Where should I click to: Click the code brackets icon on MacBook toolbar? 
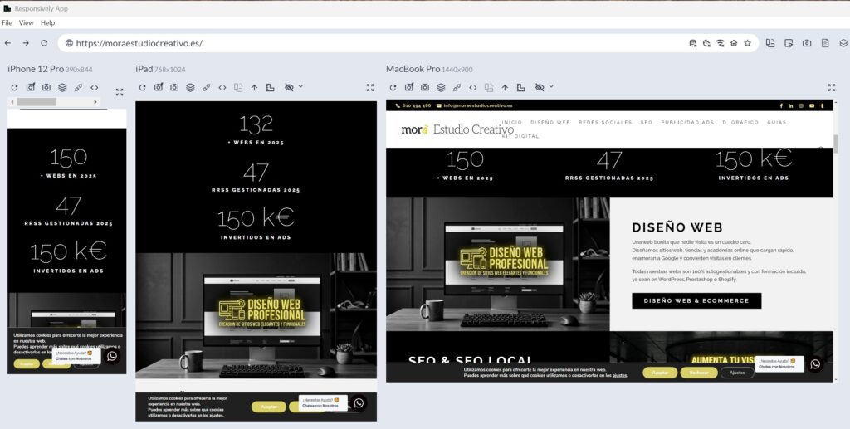pyautogui.click(x=472, y=87)
